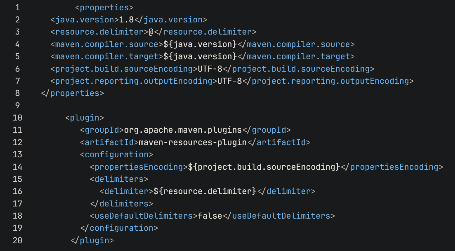Click line number 13 in the gutter
Screen dimensions: 455x251
[17, 154]
